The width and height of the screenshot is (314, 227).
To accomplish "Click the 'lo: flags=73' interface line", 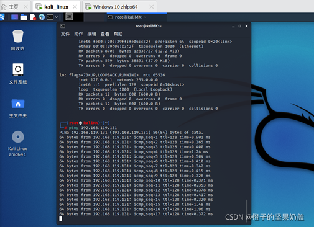I will [112, 75].
